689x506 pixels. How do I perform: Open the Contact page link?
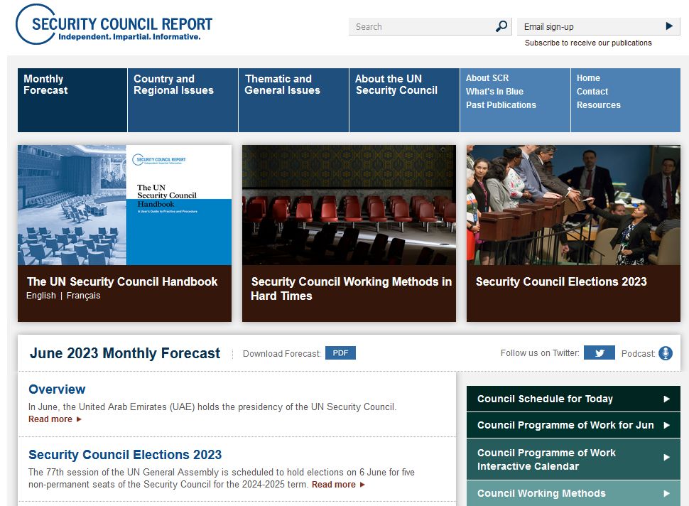tap(592, 92)
